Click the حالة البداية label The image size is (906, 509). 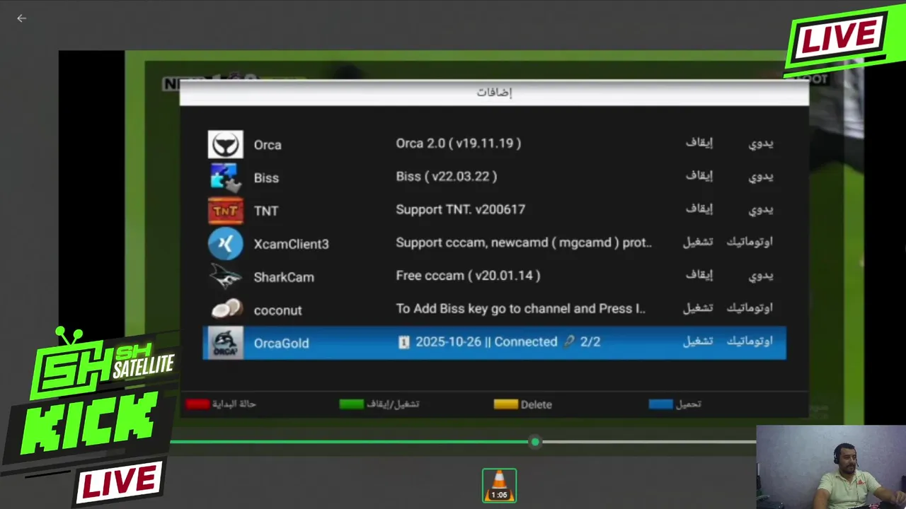pos(234,404)
